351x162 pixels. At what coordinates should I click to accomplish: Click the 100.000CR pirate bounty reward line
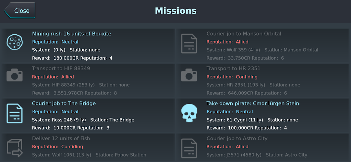246,128
